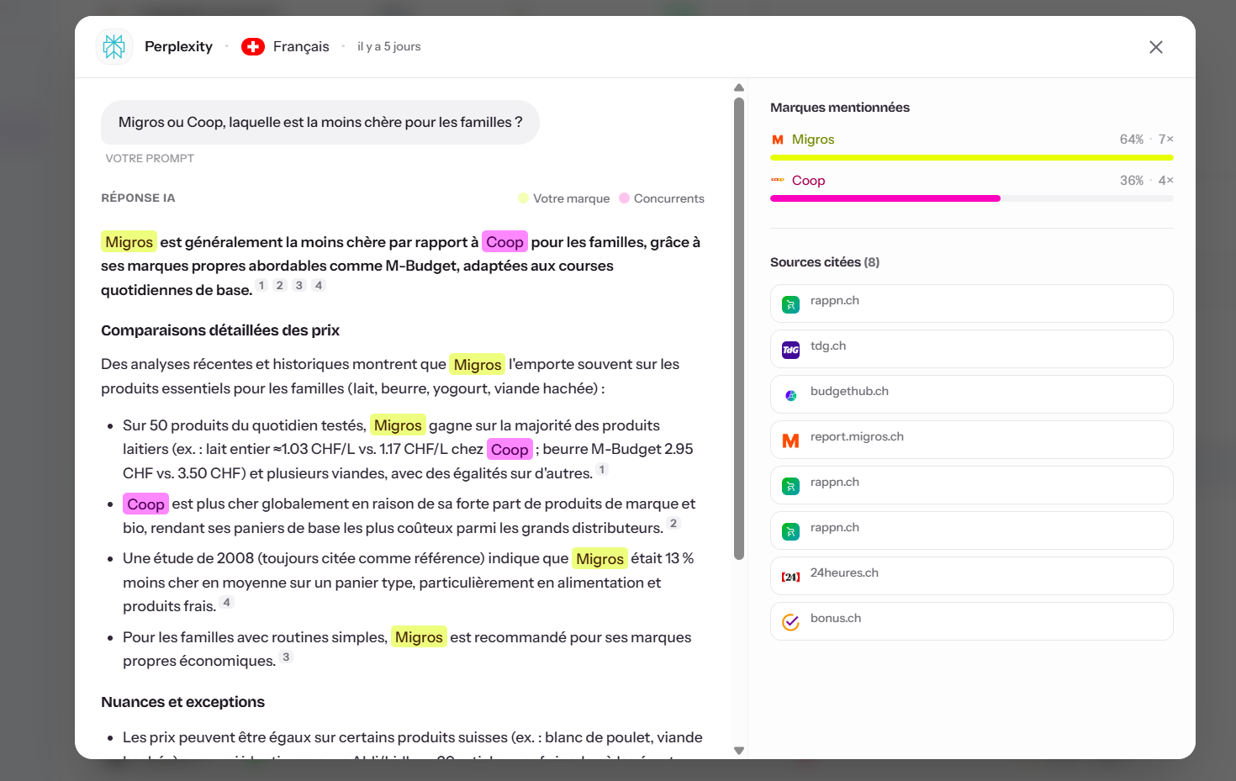Click the Coop '36% · 4×' value
1236x781 pixels.
coord(1147,181)
